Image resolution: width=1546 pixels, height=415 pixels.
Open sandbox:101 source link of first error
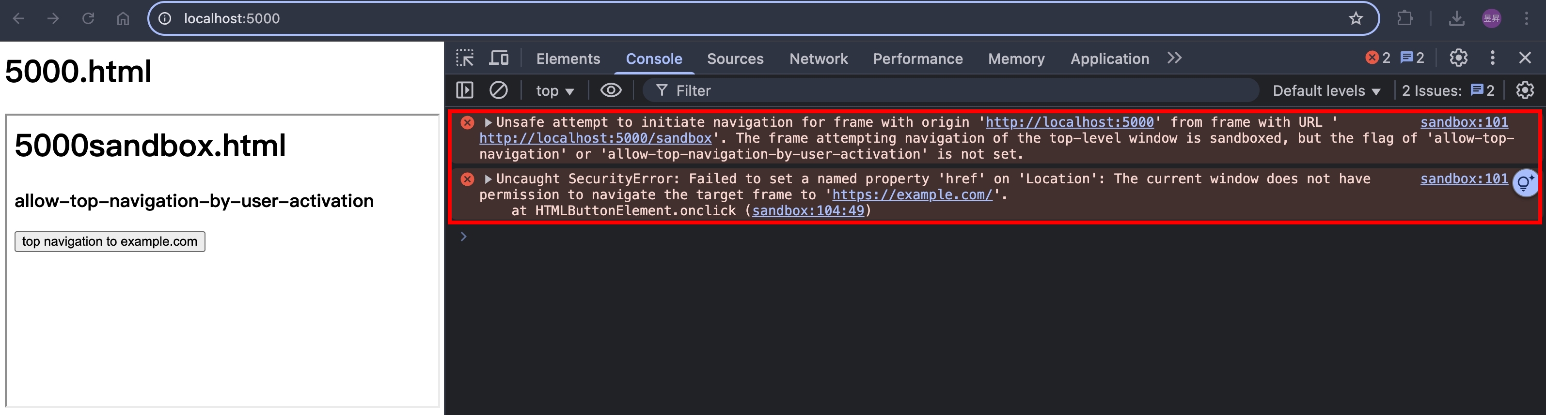pos(1464,122)
